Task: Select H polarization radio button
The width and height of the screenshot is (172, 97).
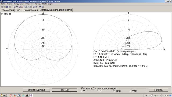Action: click(98, 91)
